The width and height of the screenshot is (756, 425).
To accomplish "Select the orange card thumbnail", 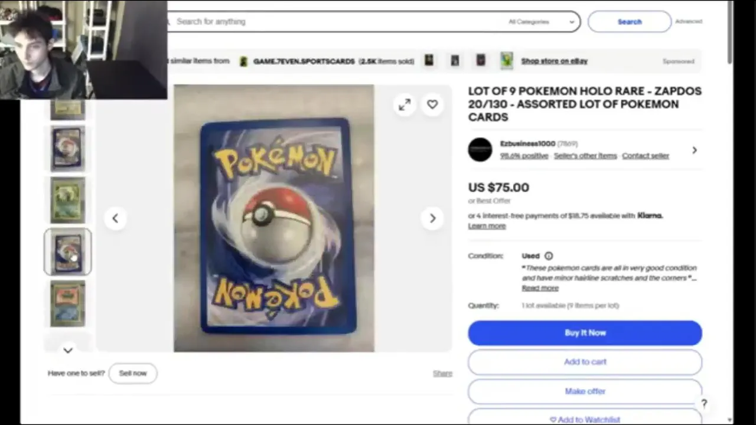I will click(68, 303).
